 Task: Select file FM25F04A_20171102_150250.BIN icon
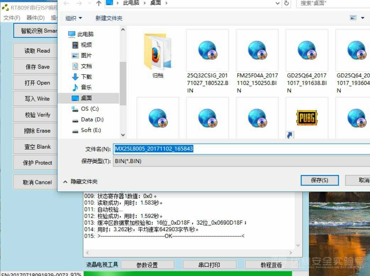pyautogui.click(x=257, y=50)
